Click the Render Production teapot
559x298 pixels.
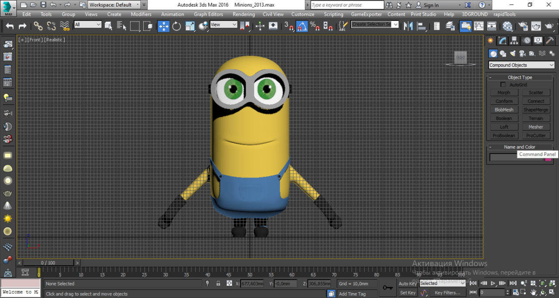tap(549, 26)
